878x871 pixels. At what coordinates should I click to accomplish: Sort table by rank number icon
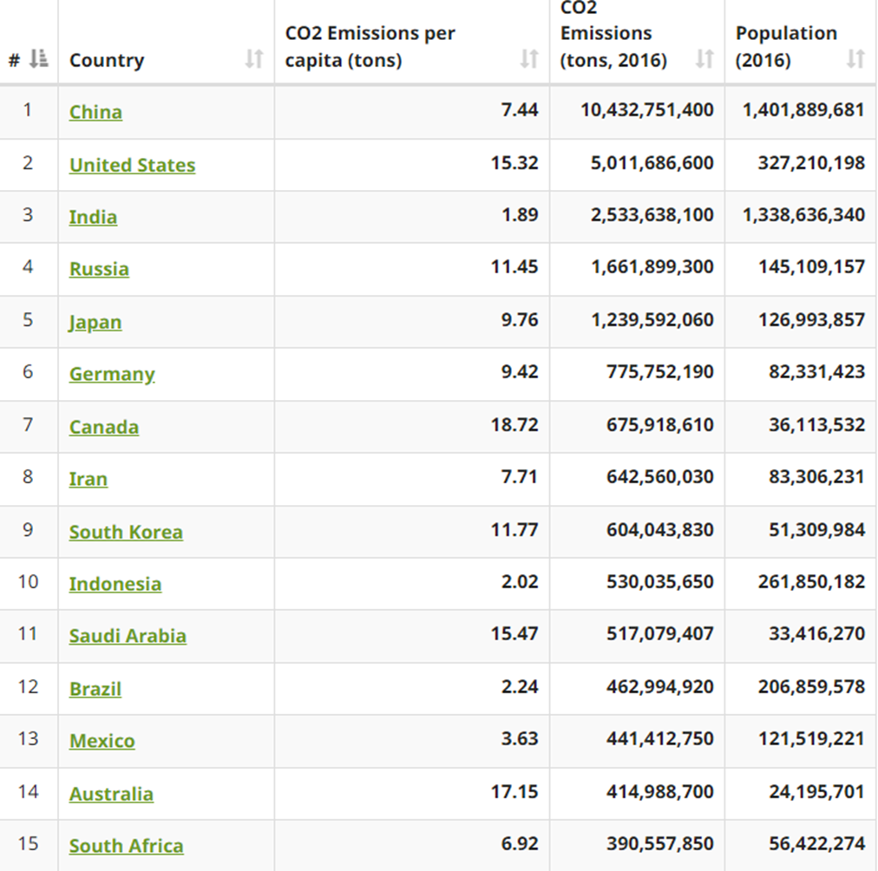(x=38, y=59)
